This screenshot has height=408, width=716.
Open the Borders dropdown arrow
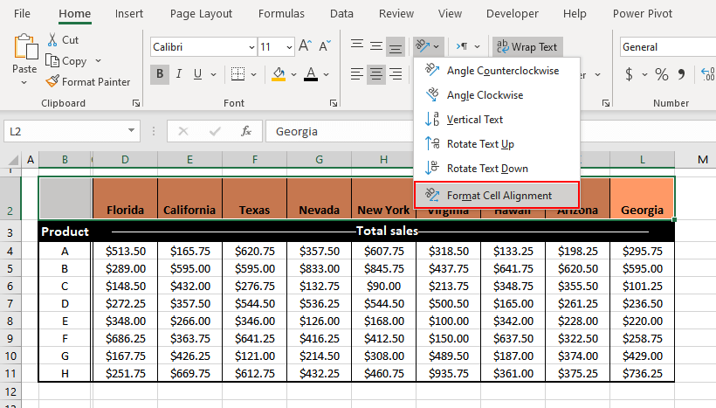click(x=253, y=74)
